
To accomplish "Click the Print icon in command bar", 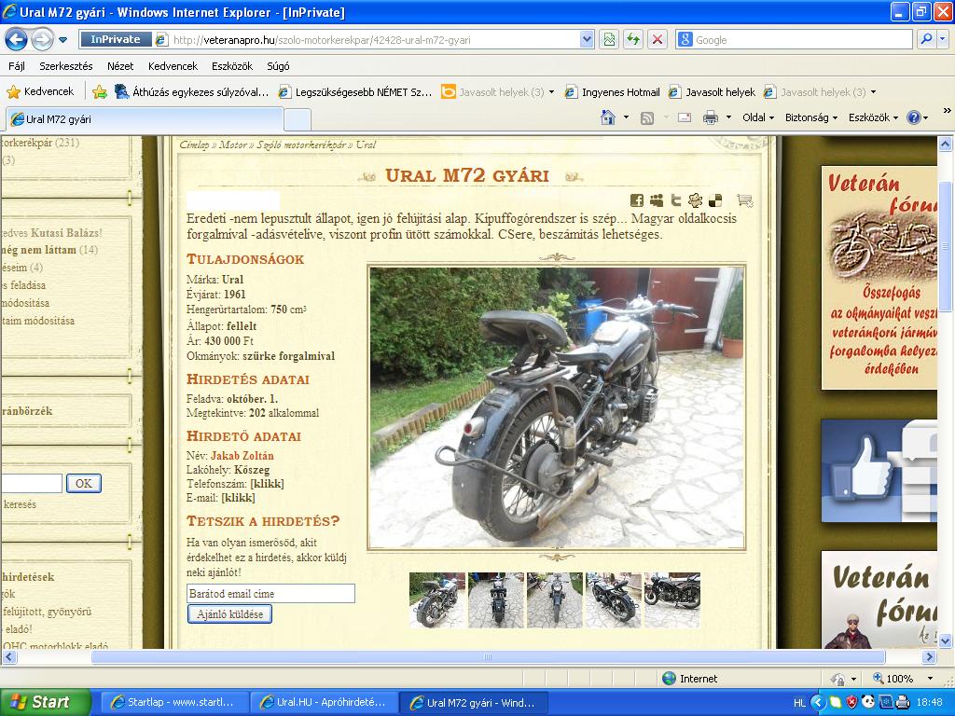I will click(x=710, y=117).
